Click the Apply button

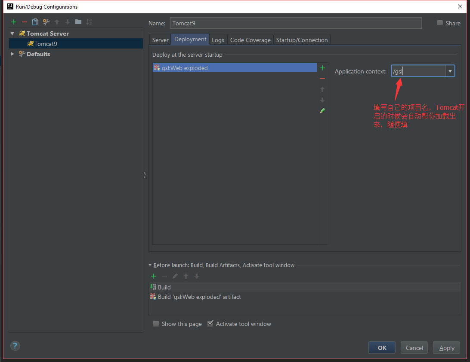pyautogui.click(x=447, y=348)
